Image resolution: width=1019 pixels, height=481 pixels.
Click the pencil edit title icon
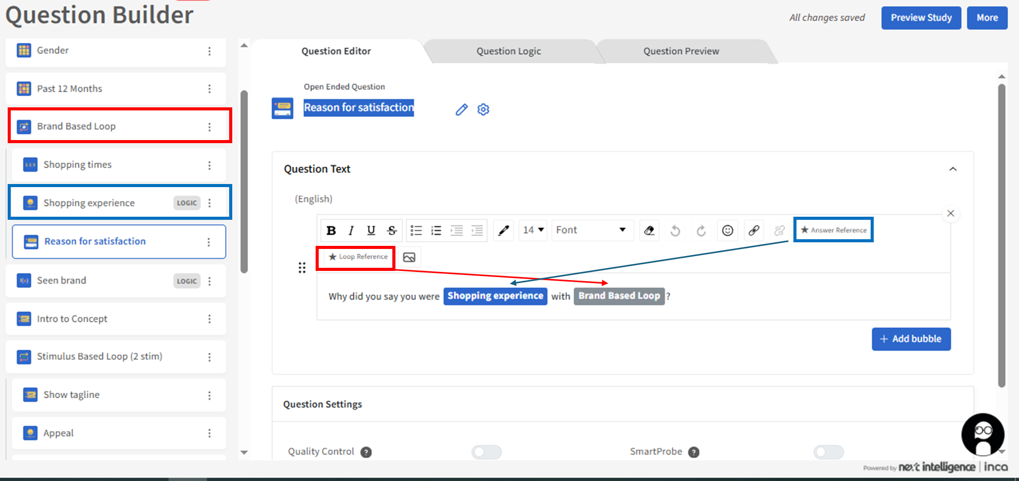click(461, 109)
